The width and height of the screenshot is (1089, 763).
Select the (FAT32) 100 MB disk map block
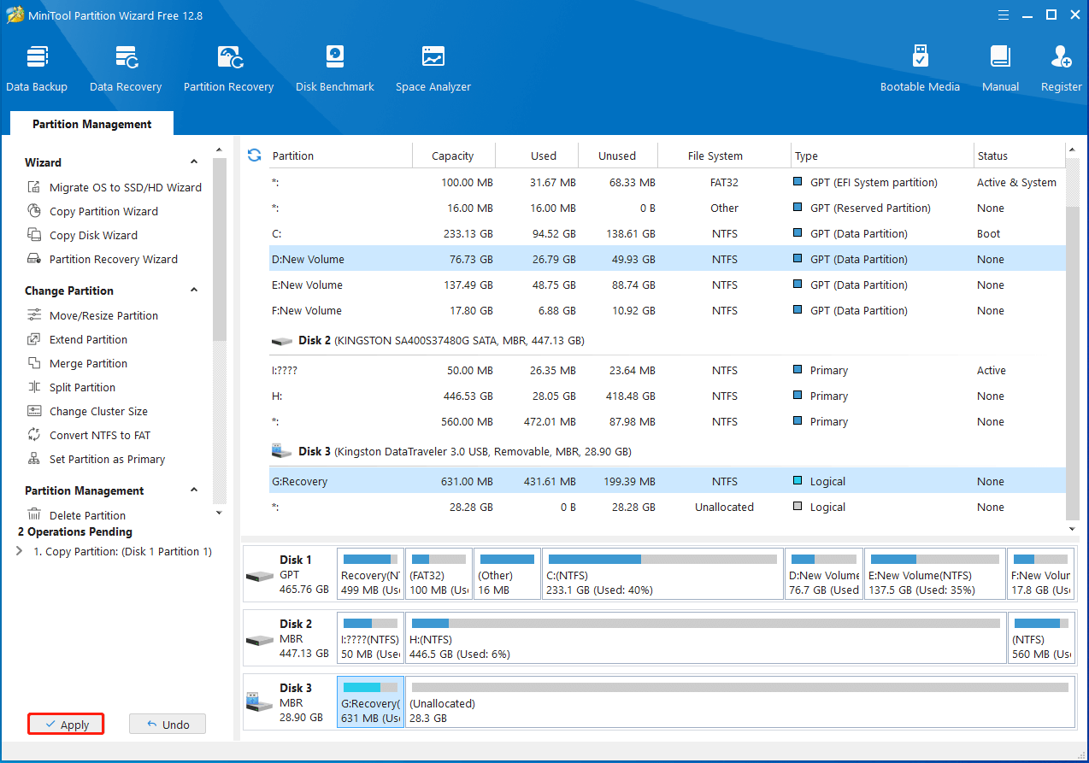tap(439, 574)
